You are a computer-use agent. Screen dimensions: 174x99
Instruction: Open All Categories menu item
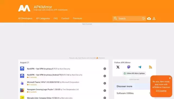click(43, 18)
